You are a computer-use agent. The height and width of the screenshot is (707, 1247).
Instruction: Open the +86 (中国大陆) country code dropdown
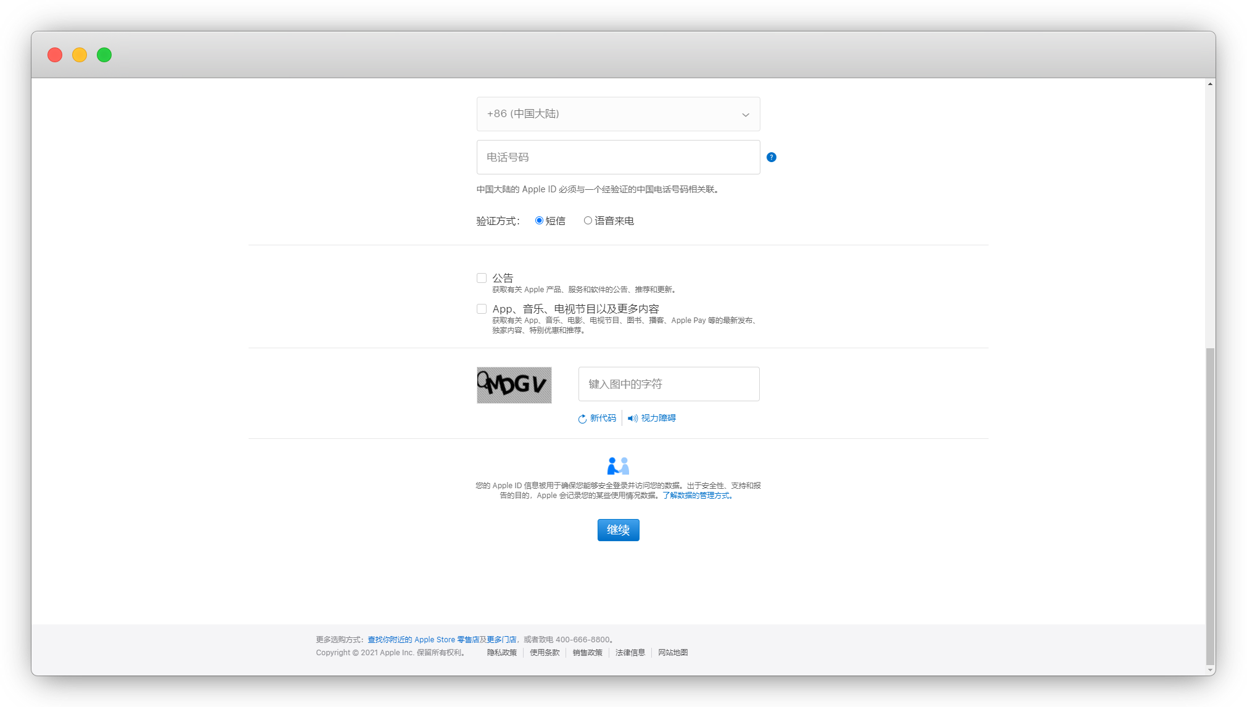pos(618,114)
